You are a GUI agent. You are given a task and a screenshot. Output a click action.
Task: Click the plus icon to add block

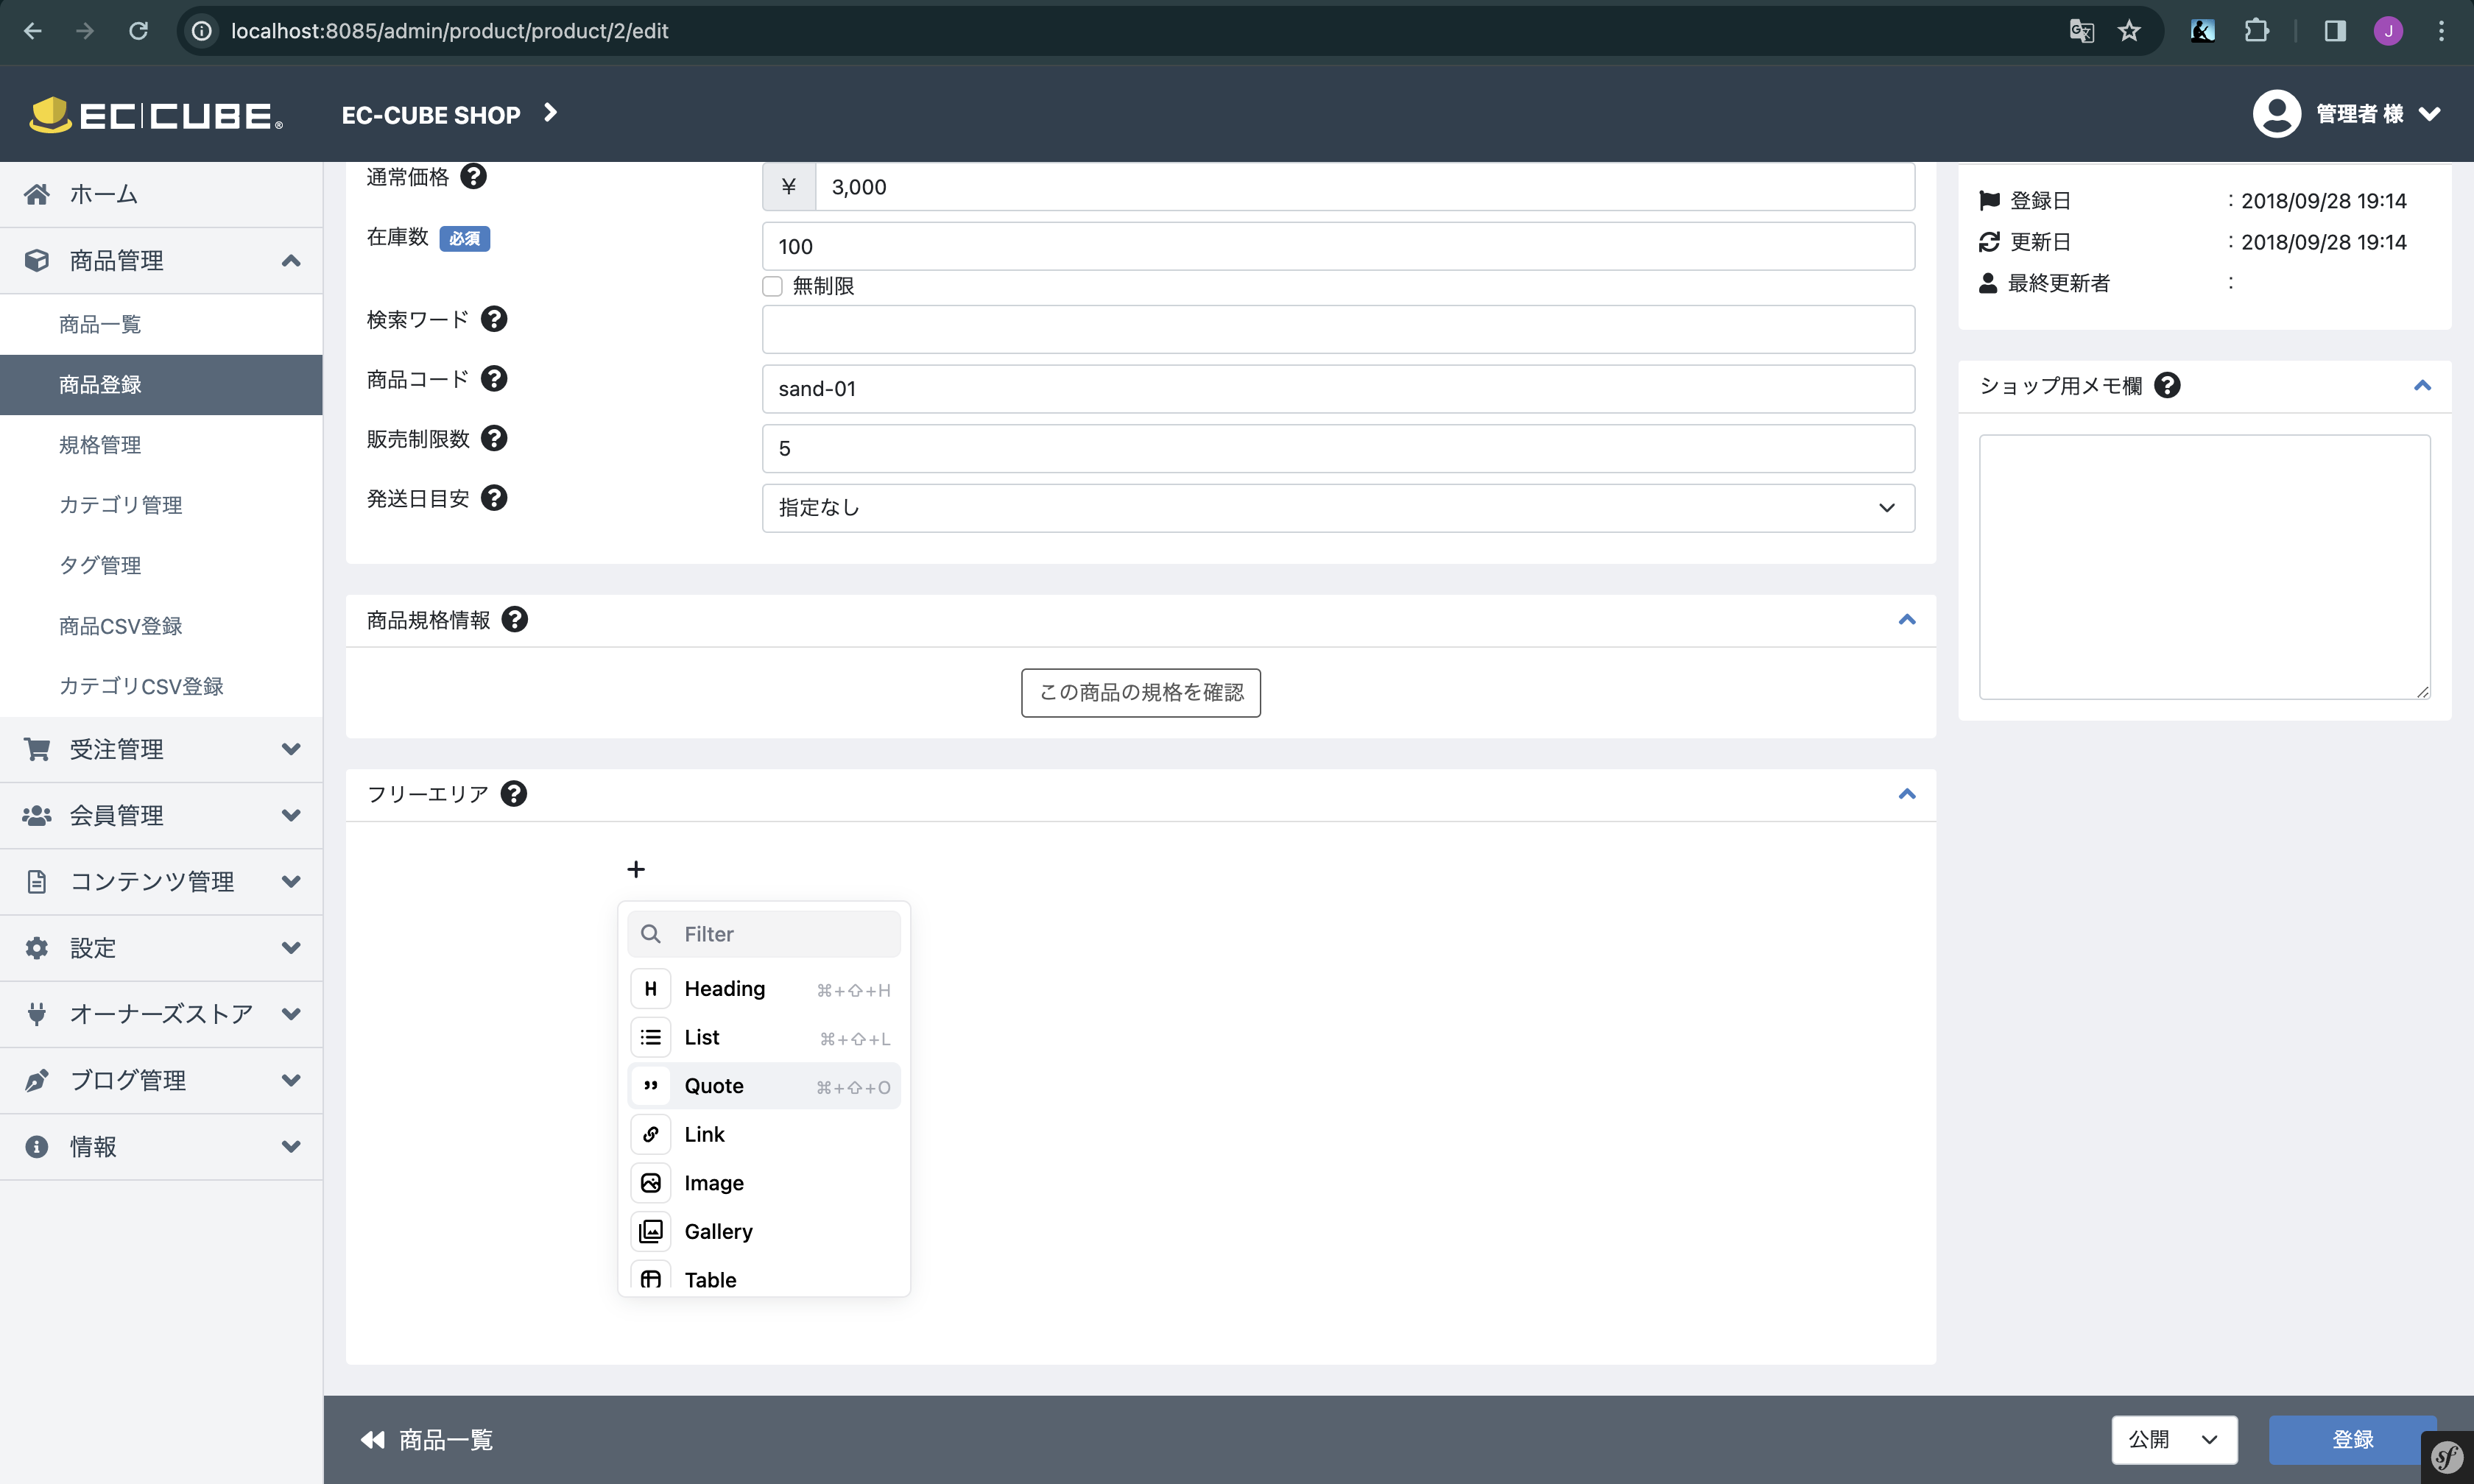(636, 869)
